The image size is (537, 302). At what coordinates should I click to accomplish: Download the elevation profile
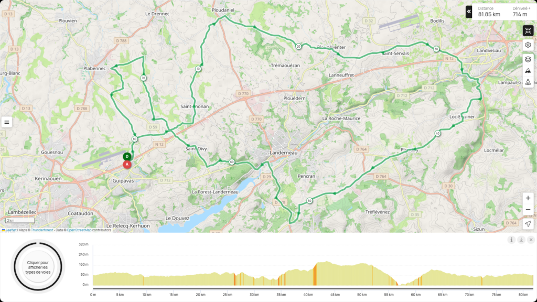(521, 240)
